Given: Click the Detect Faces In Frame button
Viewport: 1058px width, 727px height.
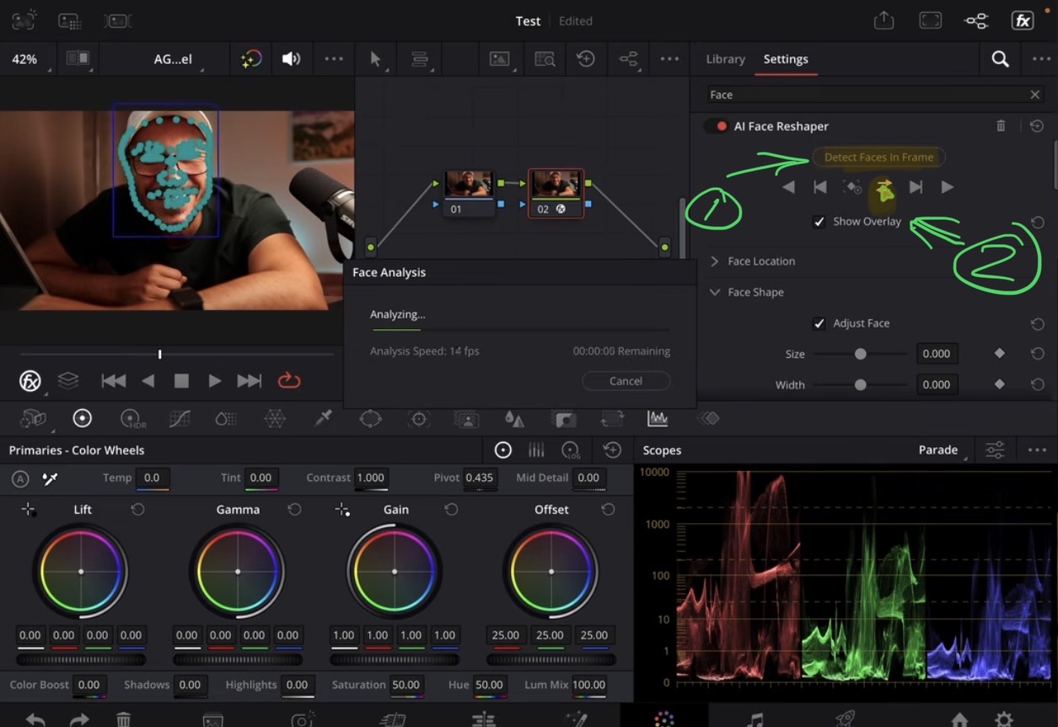Looking at the screenshot, I should click(878, 158).
